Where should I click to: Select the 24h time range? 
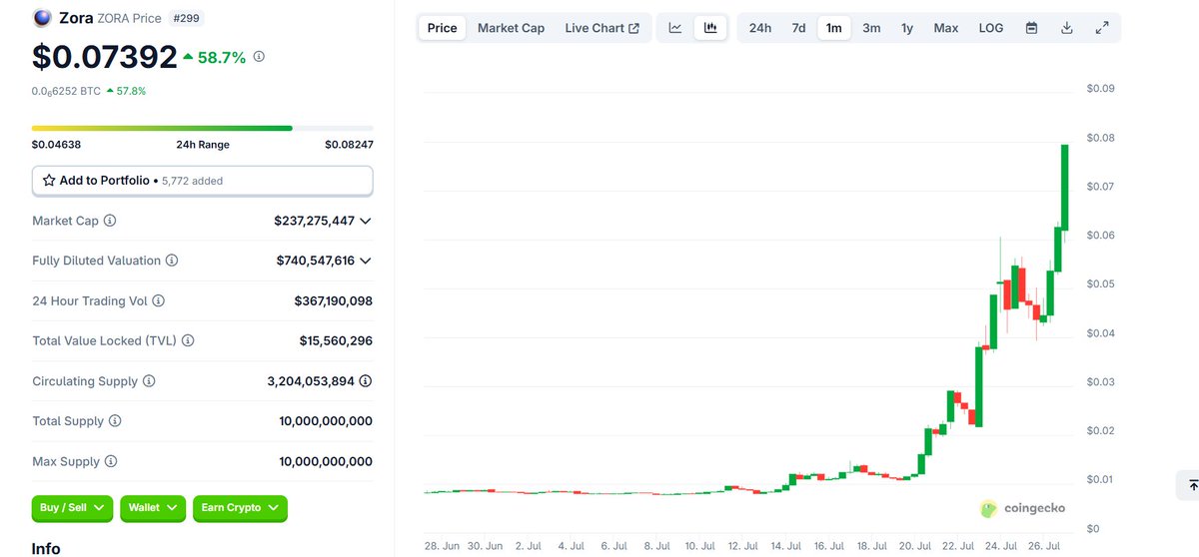[760, 28]
